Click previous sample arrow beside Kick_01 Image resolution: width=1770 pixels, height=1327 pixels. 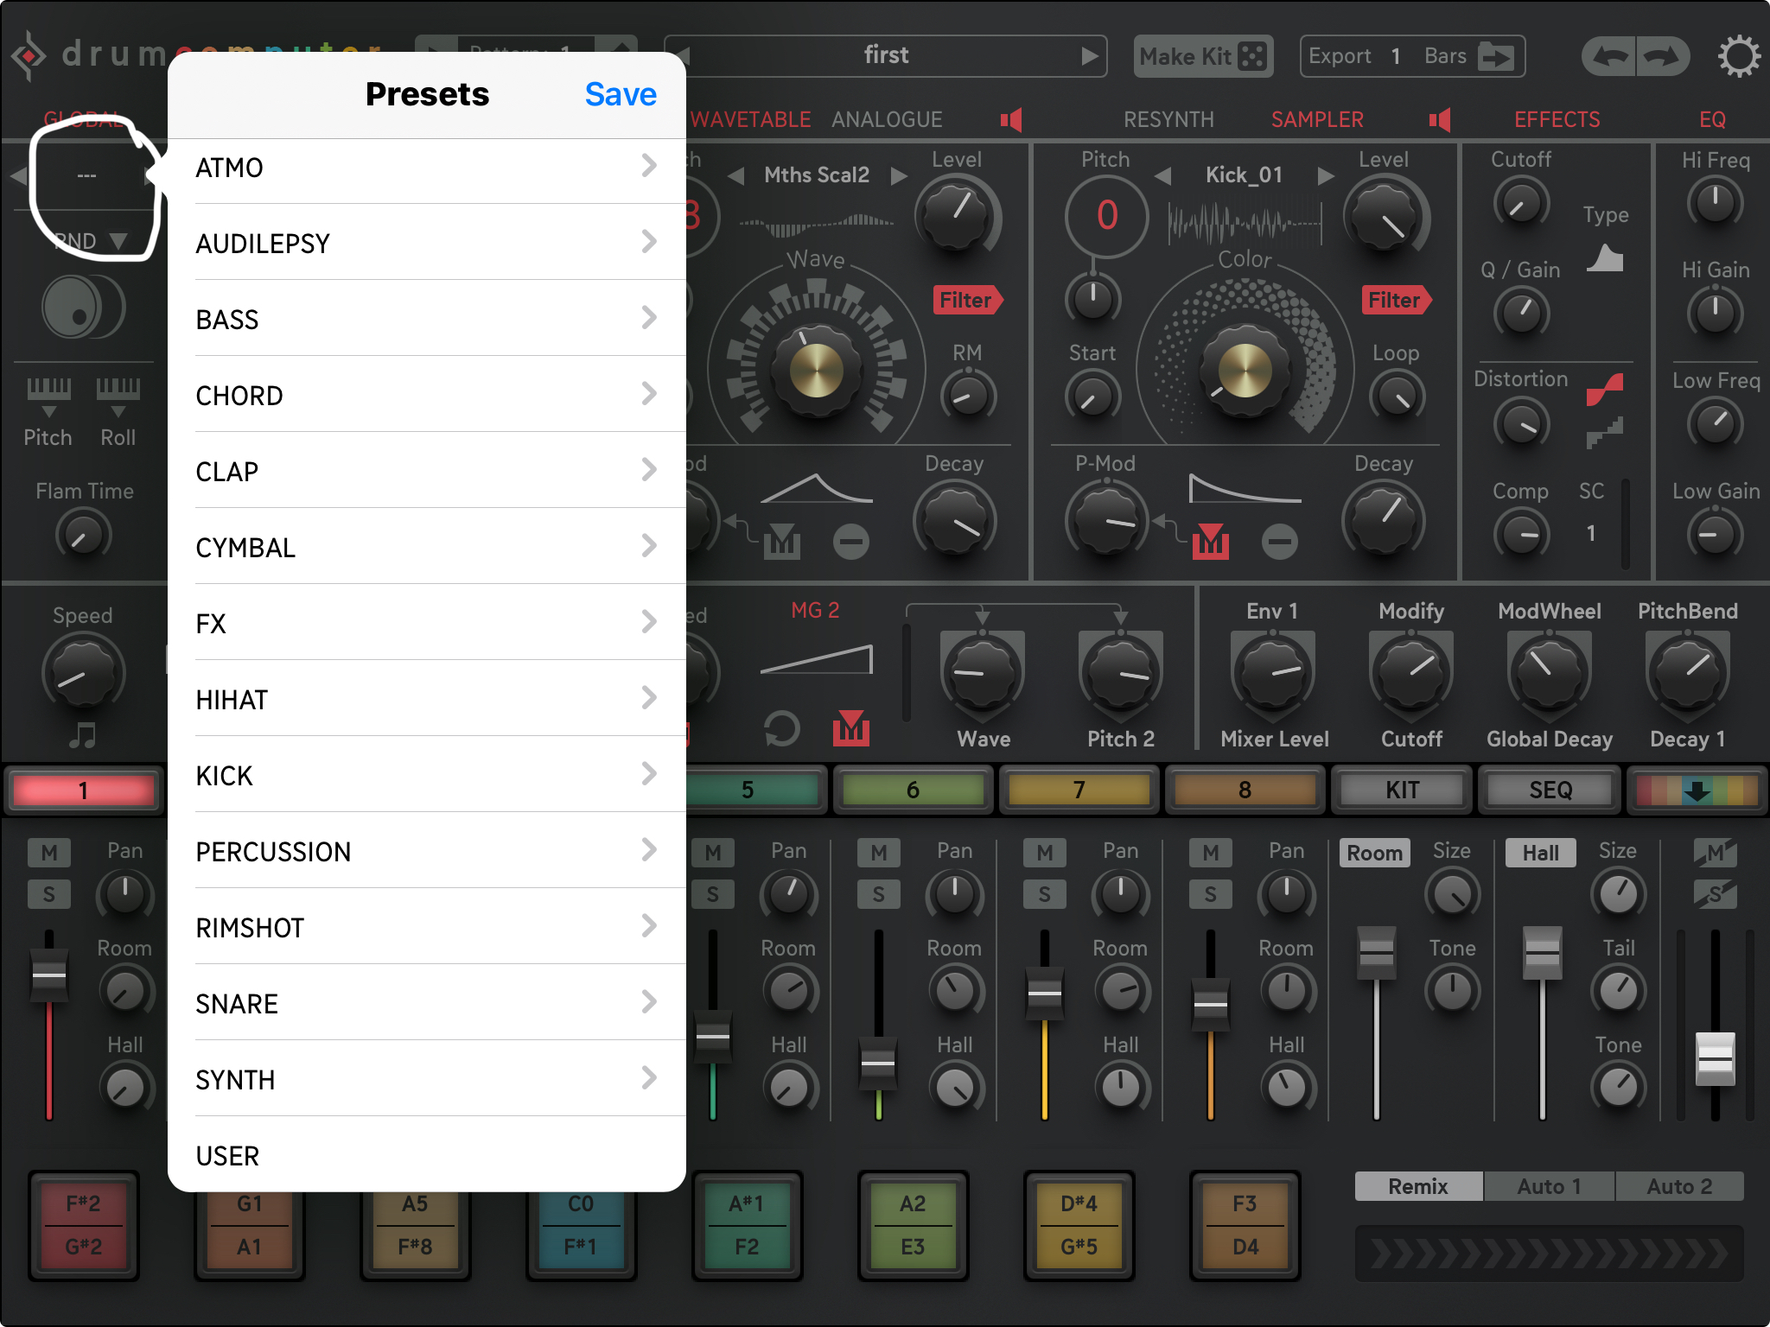click(1163, 175)
